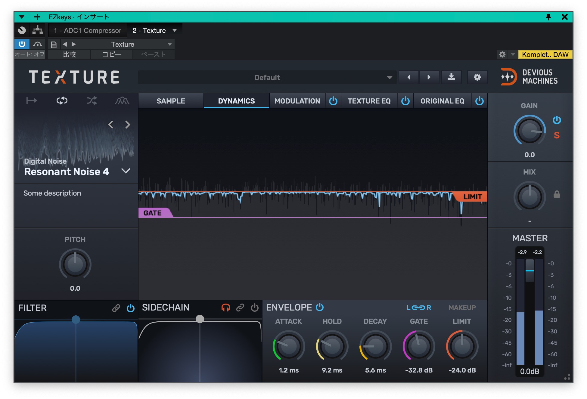Expand the Resonant Noise 4 sample chevron

(x=126, y=171)
